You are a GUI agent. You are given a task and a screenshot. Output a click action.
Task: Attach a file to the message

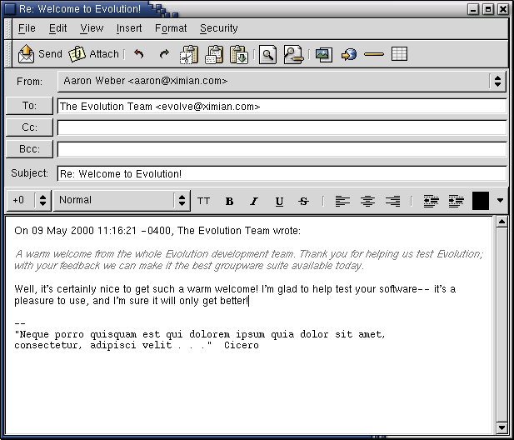(93, 54)
